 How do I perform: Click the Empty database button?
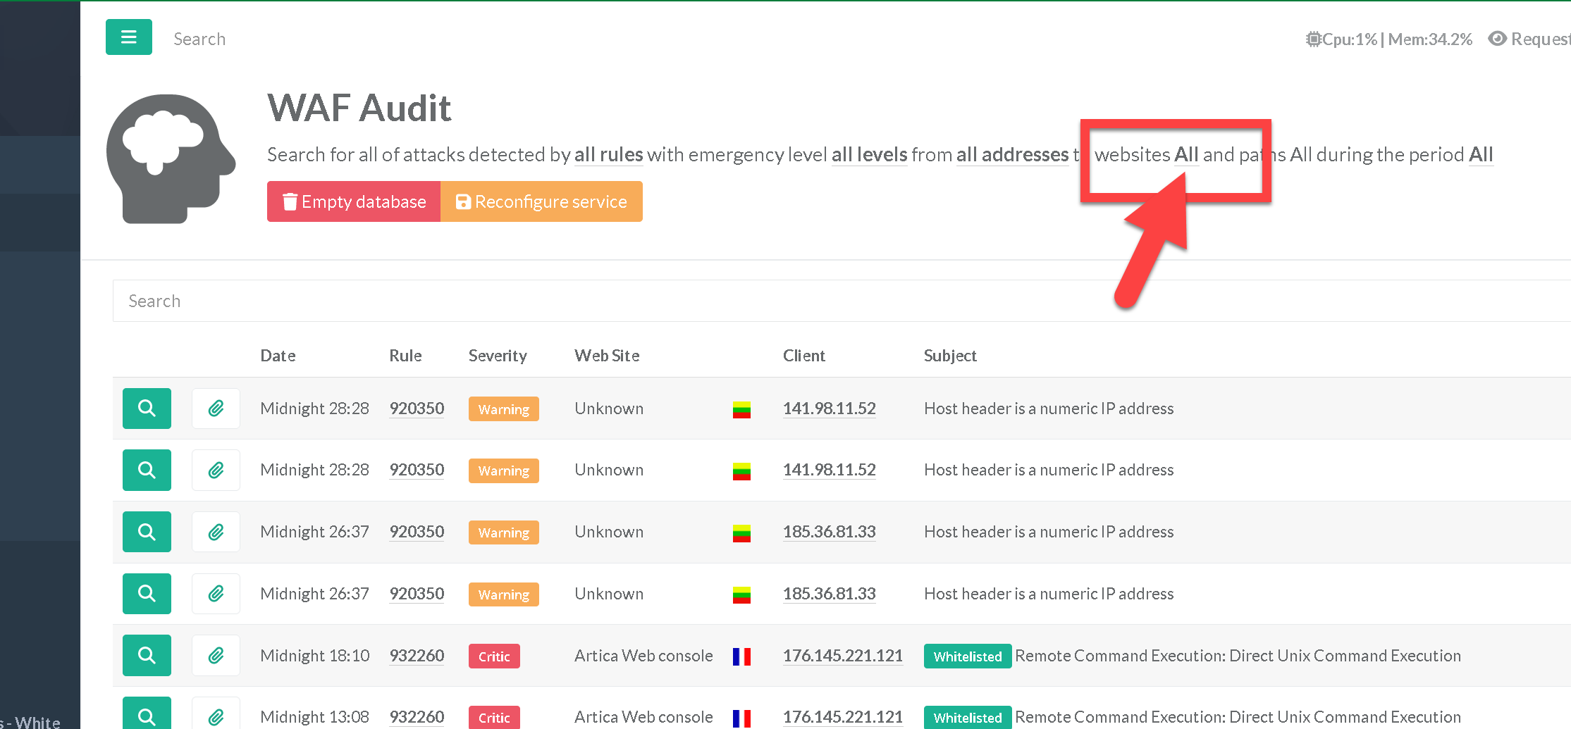point(354,202)
